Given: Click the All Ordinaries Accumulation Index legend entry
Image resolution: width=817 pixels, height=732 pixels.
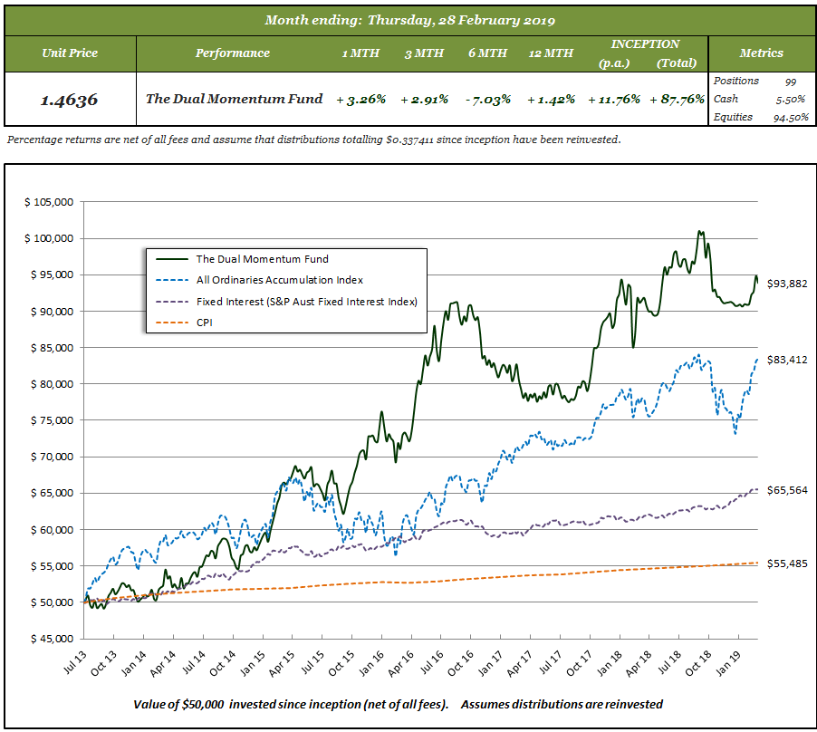Looking at the screenshot, I should coord(279,280).
